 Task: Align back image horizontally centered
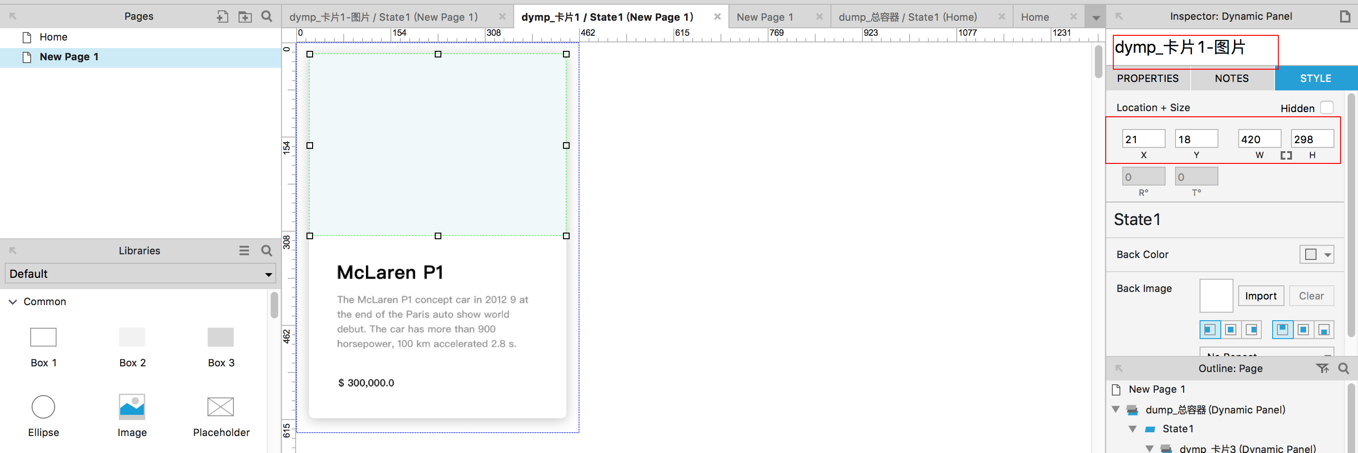(1231, 330)
